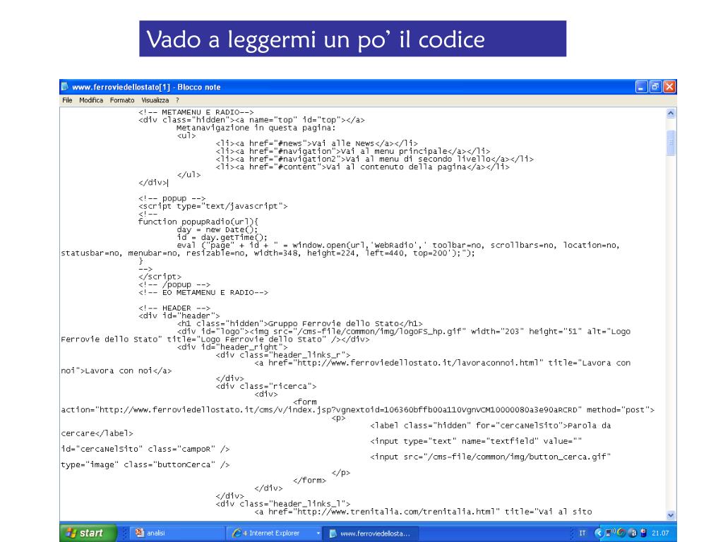The width and height of the screenshot is (723, 542).
Task: Click the 'day = new Date();' line
Action: click(x=217, y=229)
